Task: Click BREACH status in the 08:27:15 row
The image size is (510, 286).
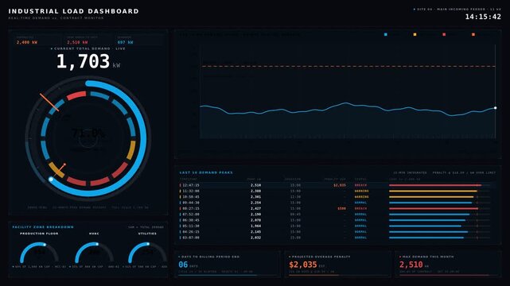Action: click(x=360, y=209)
